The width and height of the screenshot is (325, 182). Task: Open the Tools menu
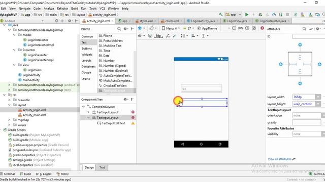coord(93,9)
